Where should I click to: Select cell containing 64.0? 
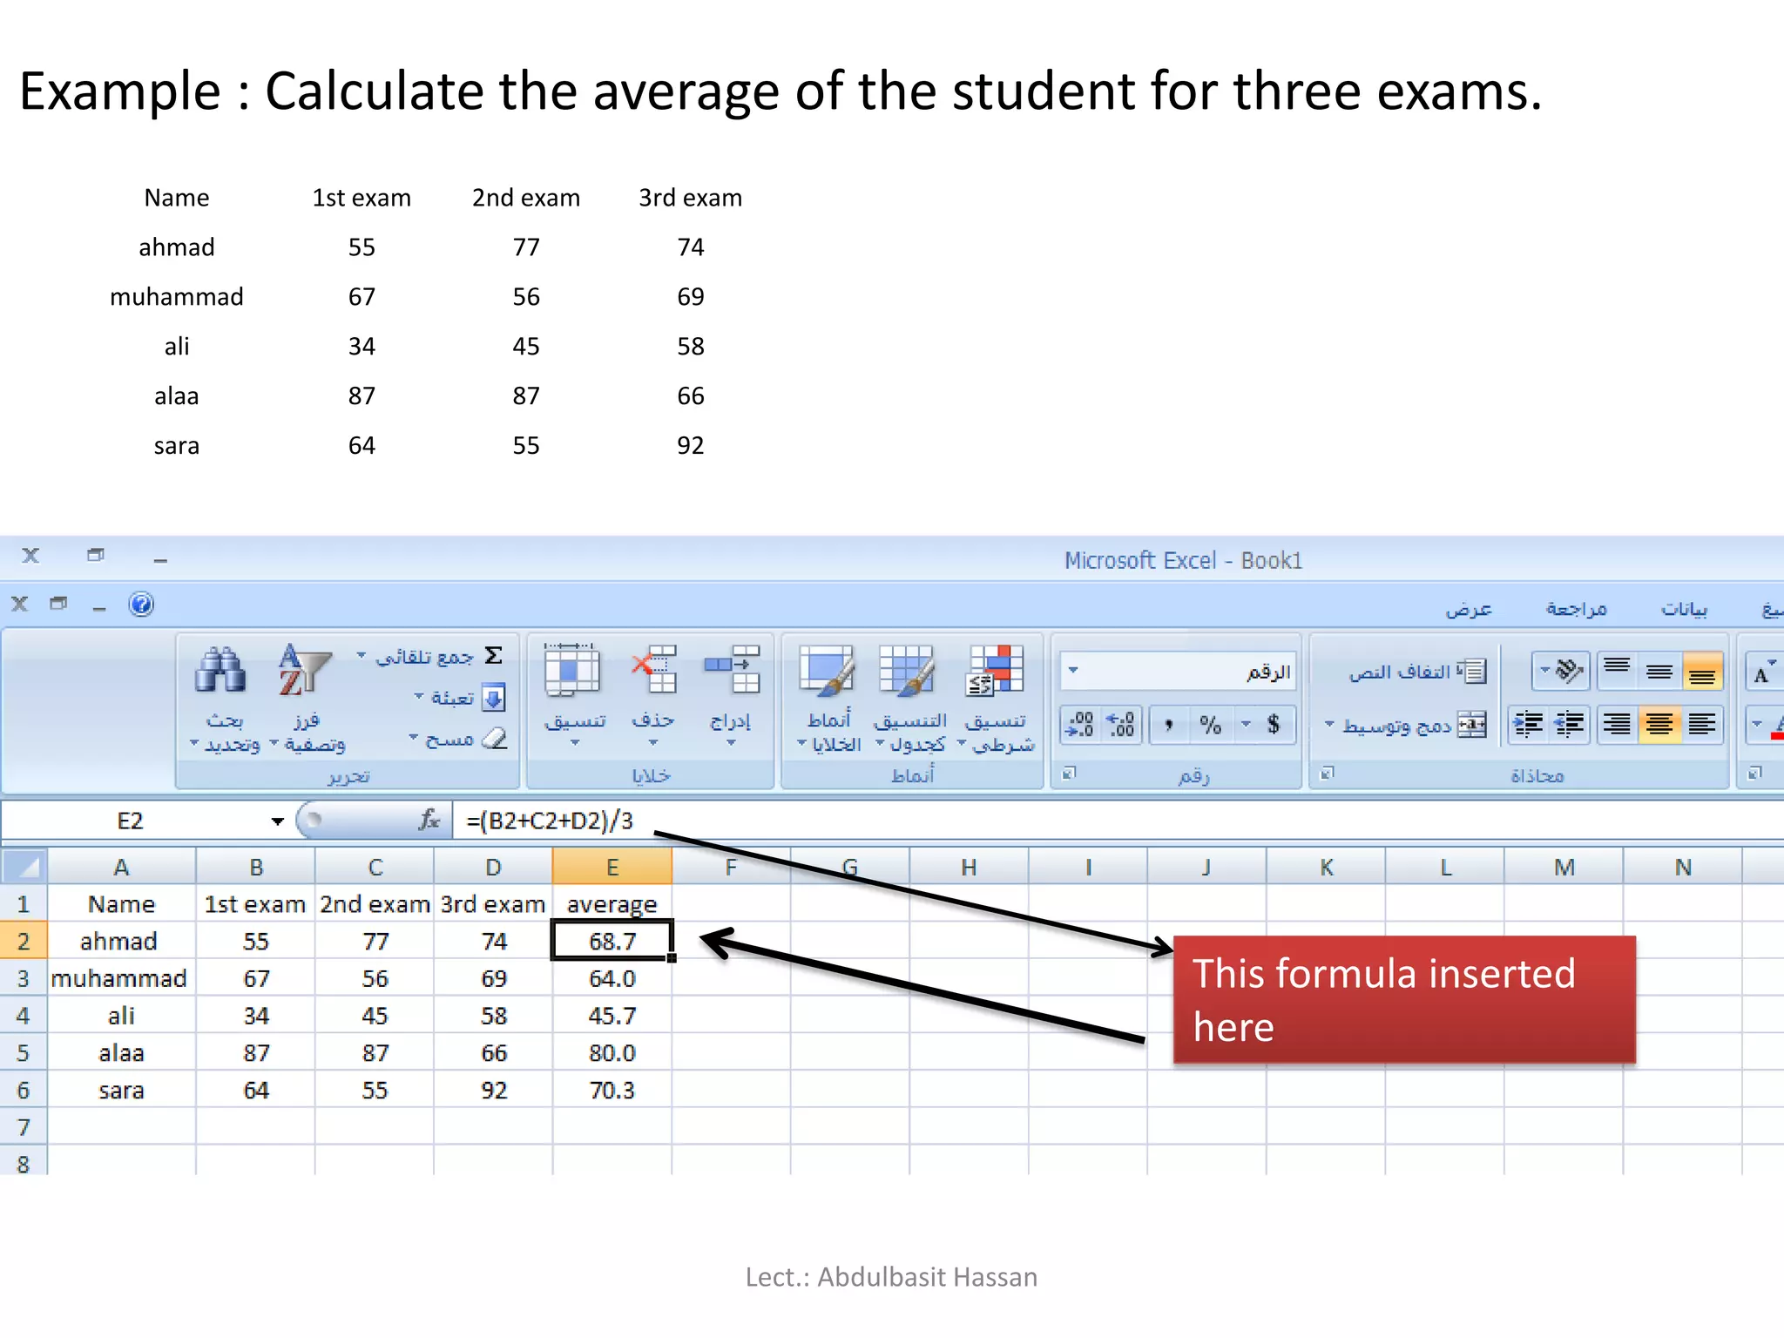click(x=612, y=978)
